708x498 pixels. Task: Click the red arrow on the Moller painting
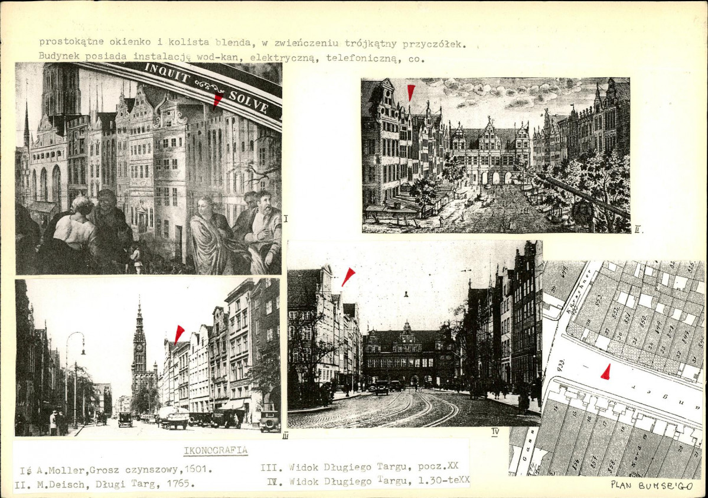217,99
